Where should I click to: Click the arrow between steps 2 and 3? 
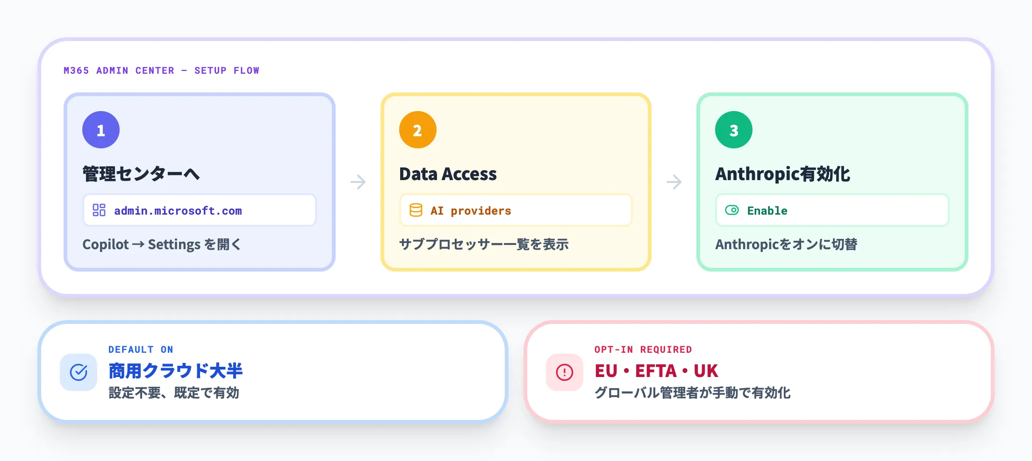674,182
